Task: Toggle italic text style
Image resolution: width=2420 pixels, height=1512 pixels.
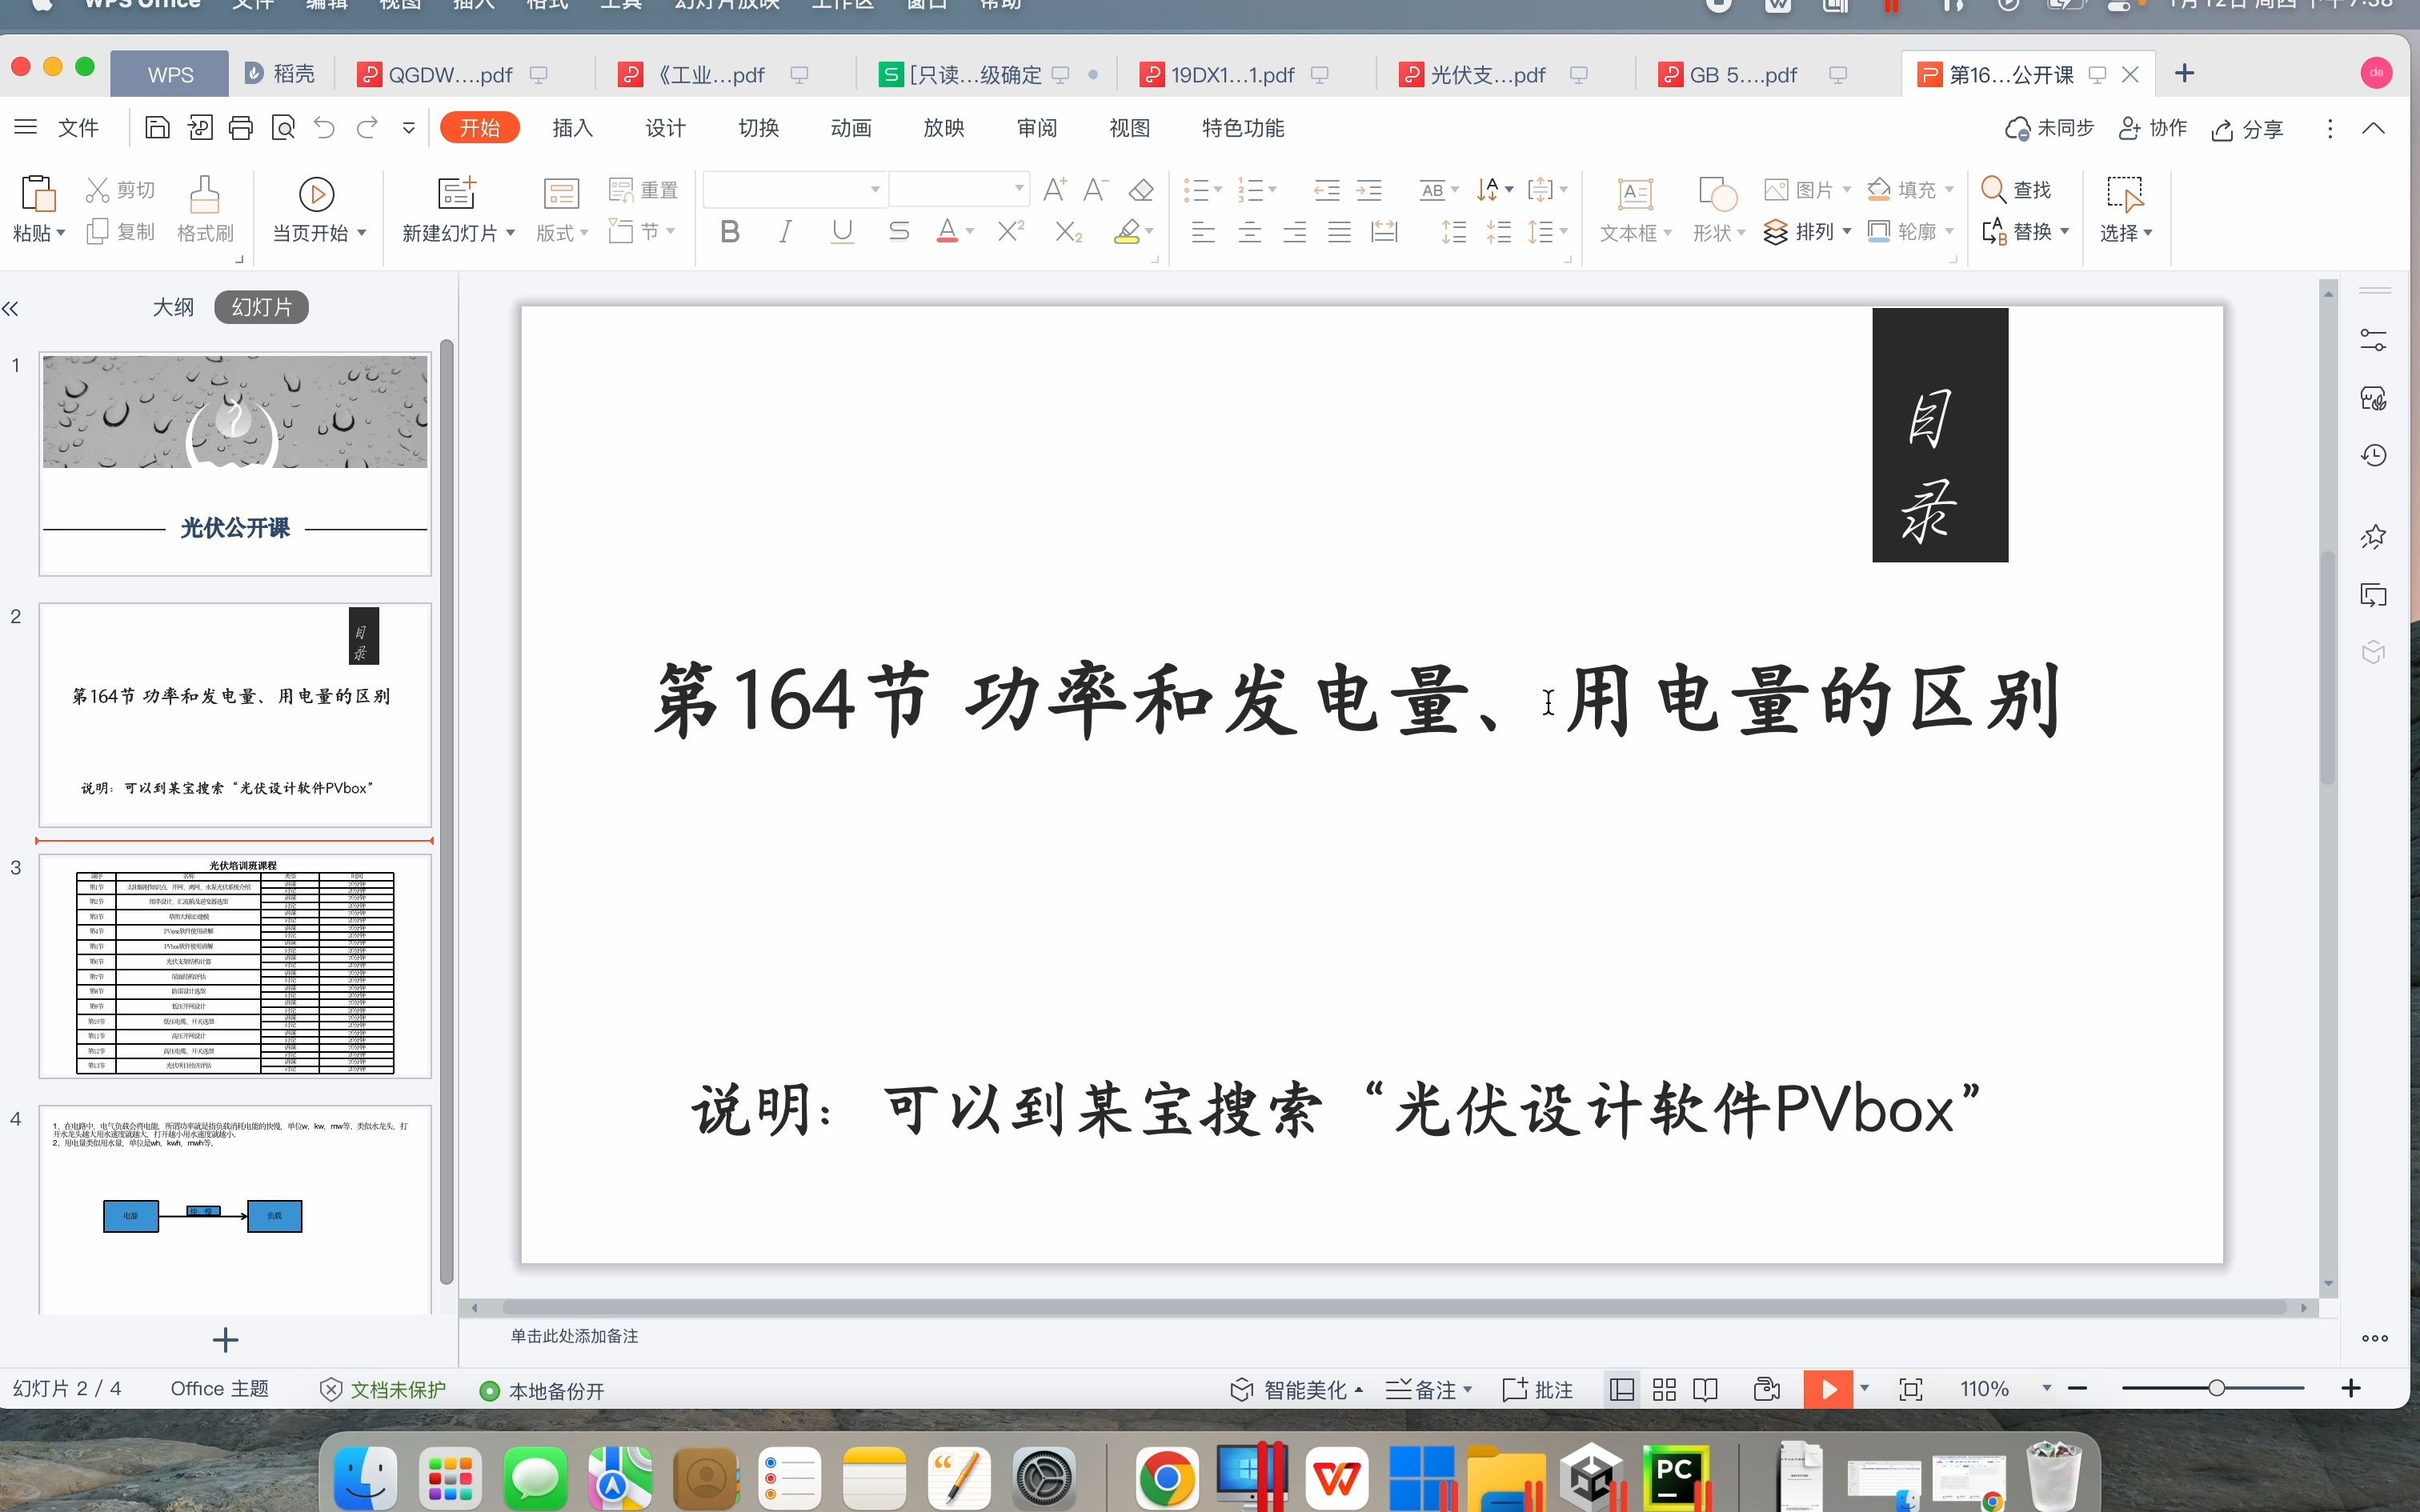Action: 786,232
